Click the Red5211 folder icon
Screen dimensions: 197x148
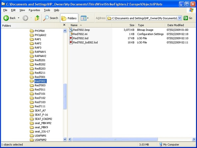32,73
